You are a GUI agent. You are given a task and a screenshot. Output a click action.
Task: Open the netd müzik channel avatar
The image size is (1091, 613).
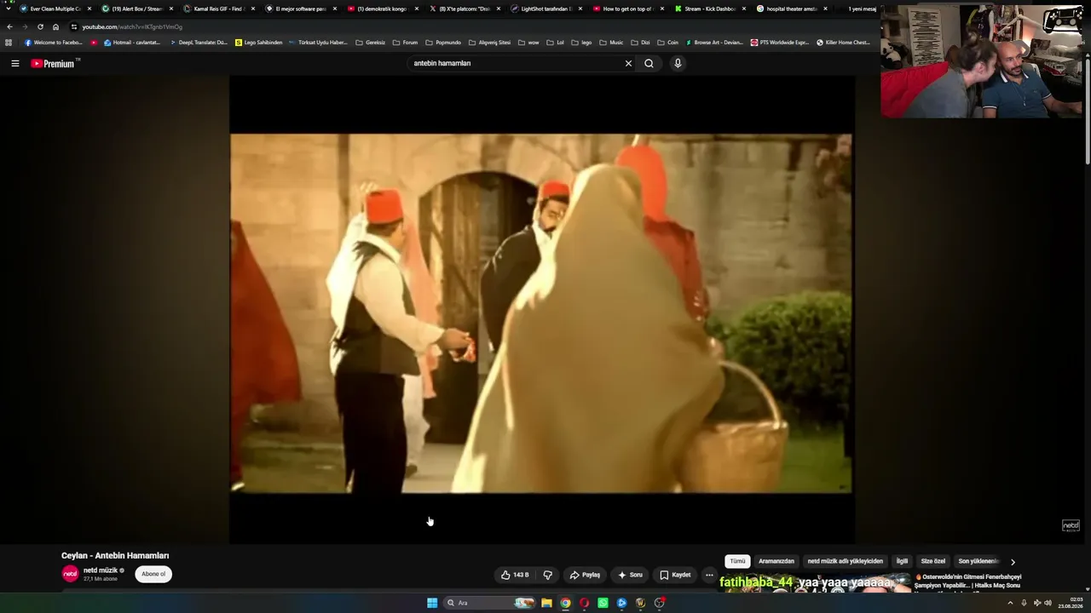70,574
